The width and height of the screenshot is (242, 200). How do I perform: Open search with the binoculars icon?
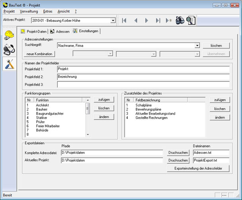tap(180, 20)
